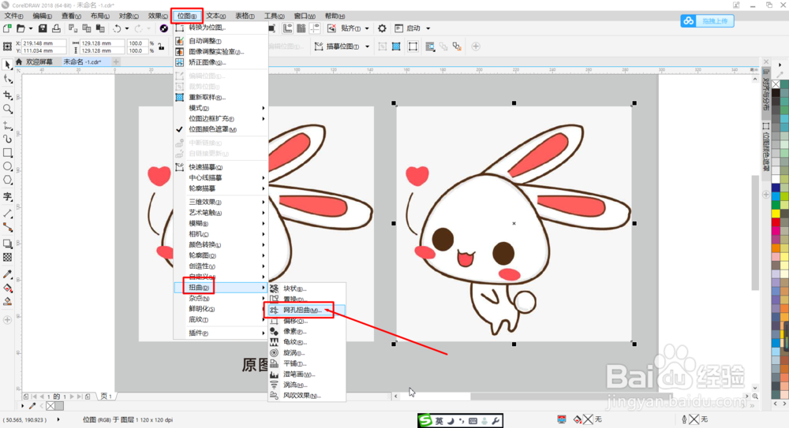Select the Zoom tool magnifier

pos(8,109)
